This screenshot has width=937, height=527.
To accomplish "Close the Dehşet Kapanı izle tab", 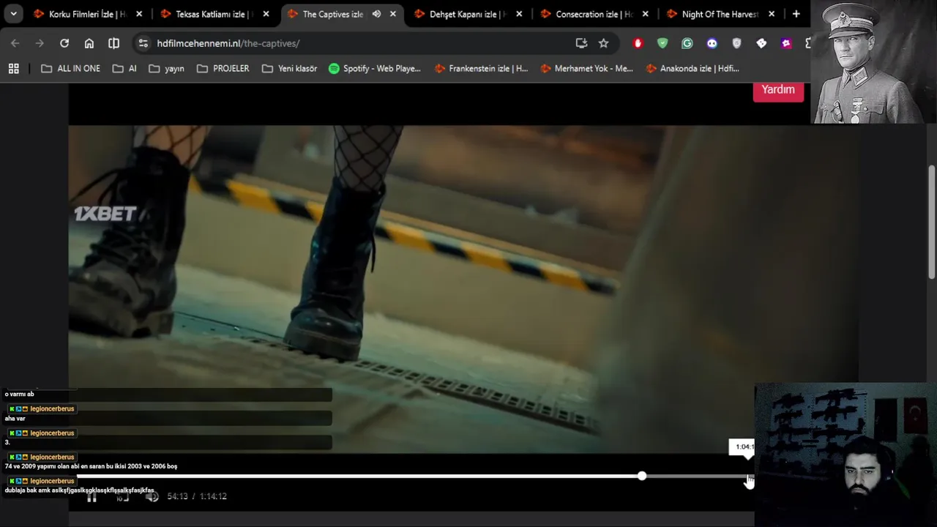I will 519,14.
